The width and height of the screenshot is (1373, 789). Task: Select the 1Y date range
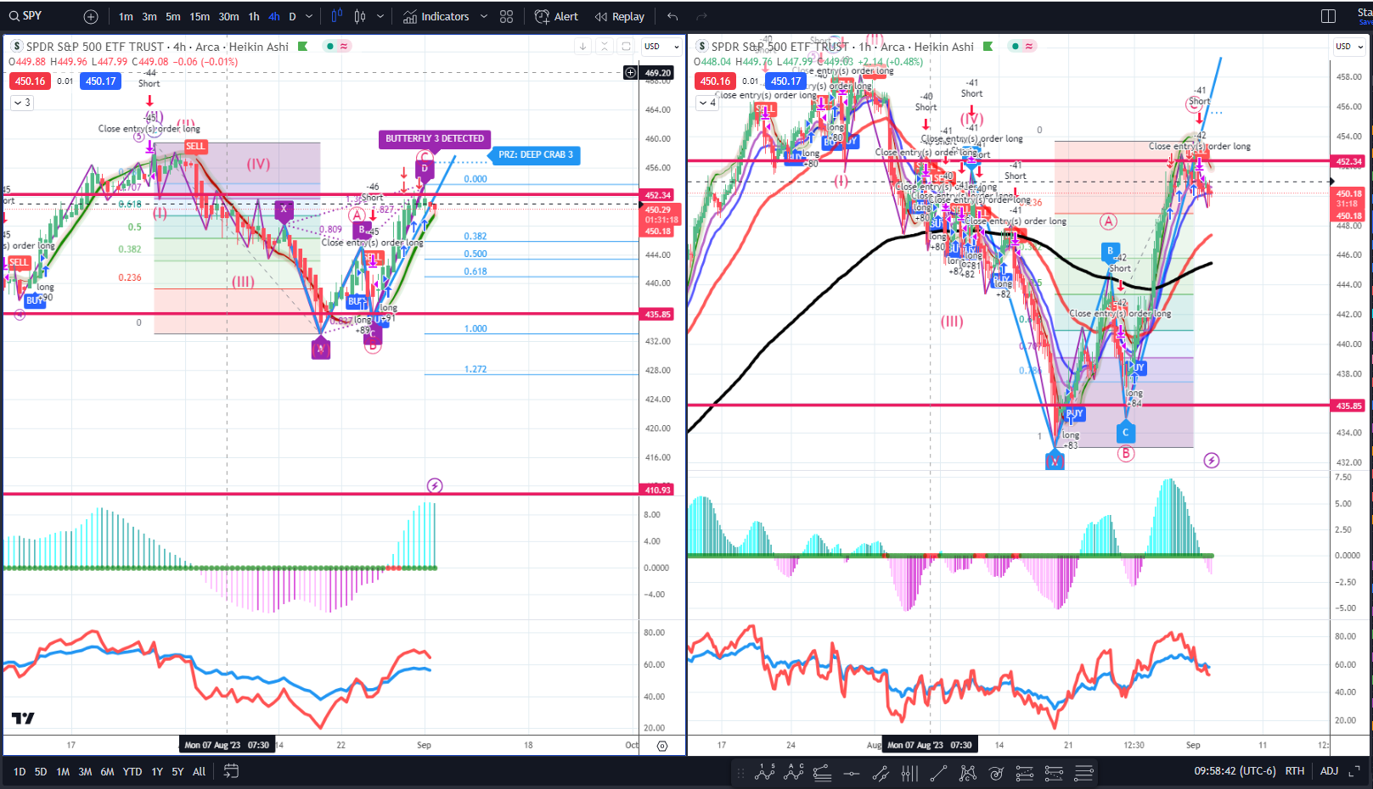coord(157,772)
